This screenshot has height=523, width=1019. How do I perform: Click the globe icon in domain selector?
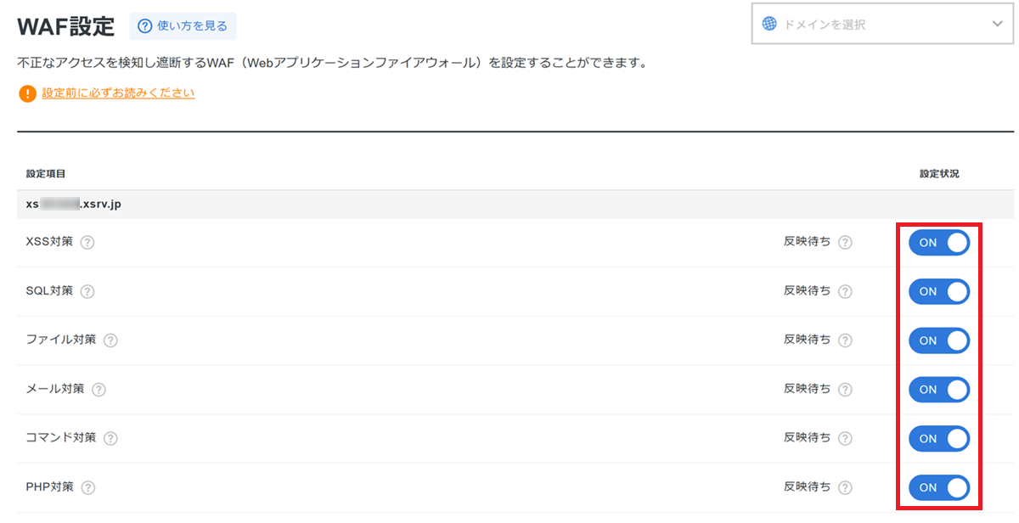pyautogui.click(x=769, y=25)
